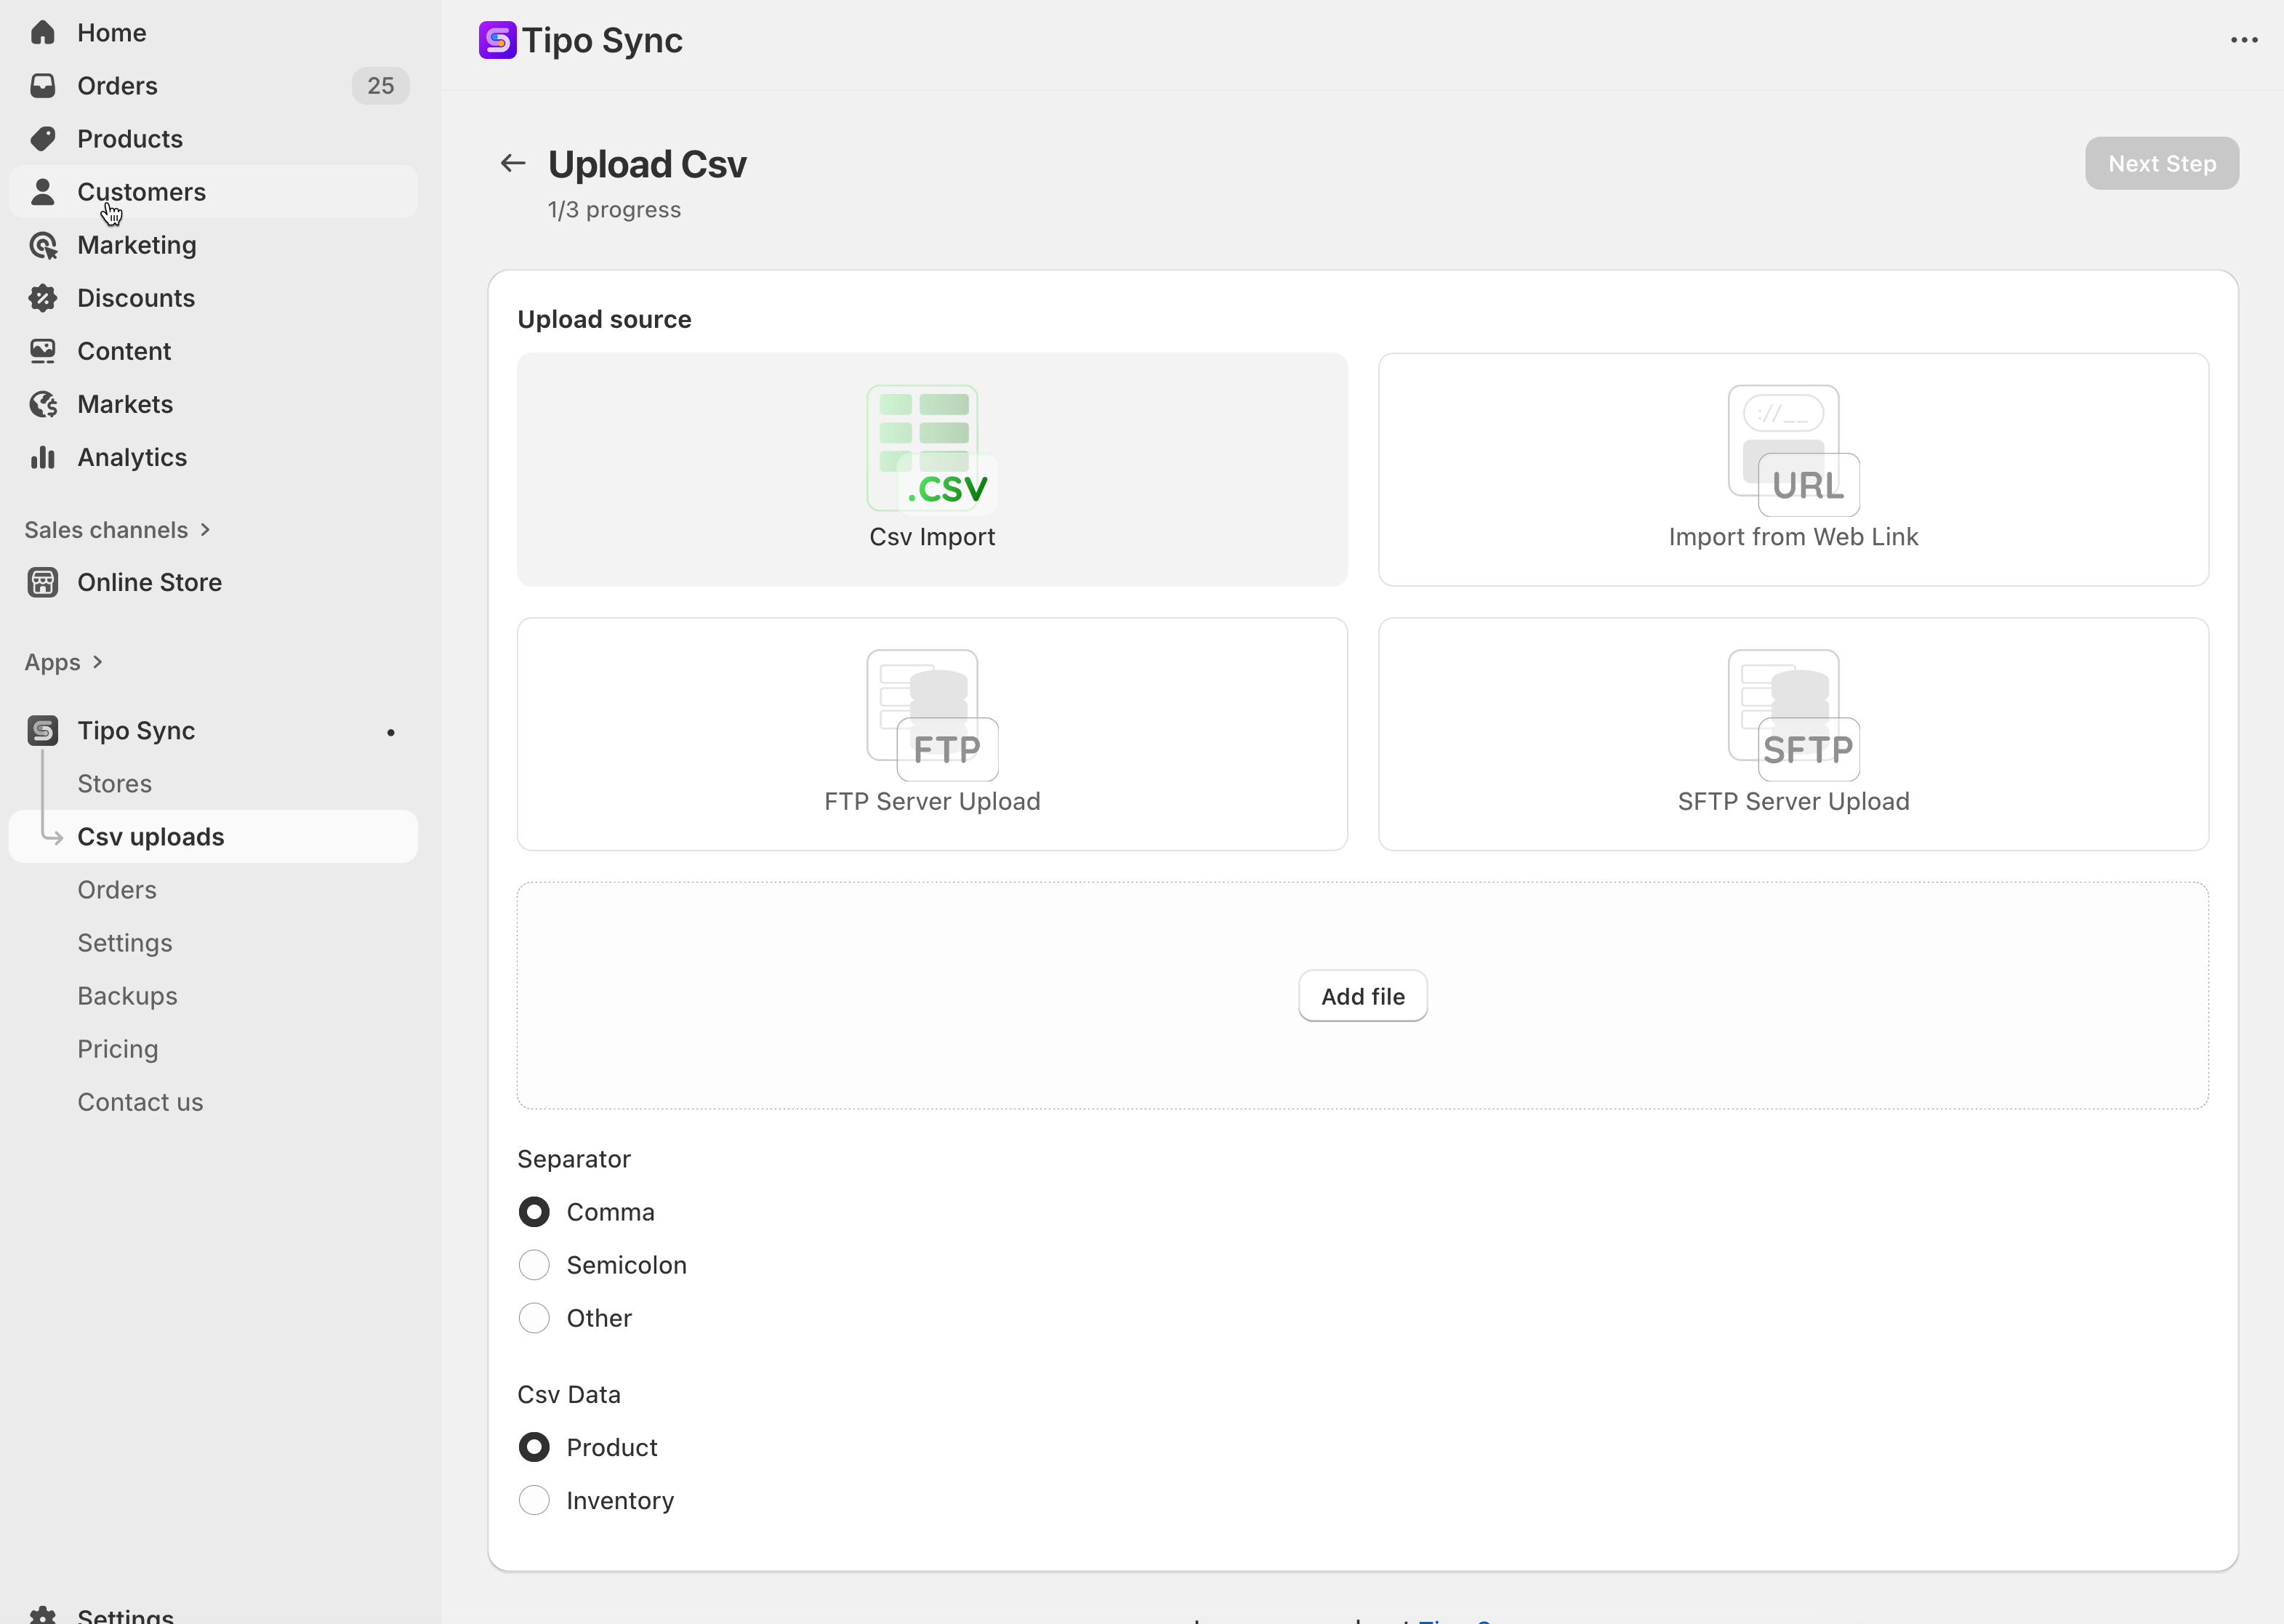Screen dimensions: 2284x1624
Task: Go back using the left arrow icon
Action: 513,163
